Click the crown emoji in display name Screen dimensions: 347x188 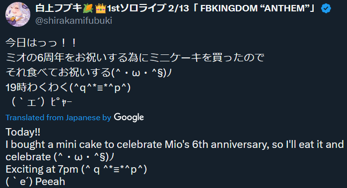tap(101, 8)
